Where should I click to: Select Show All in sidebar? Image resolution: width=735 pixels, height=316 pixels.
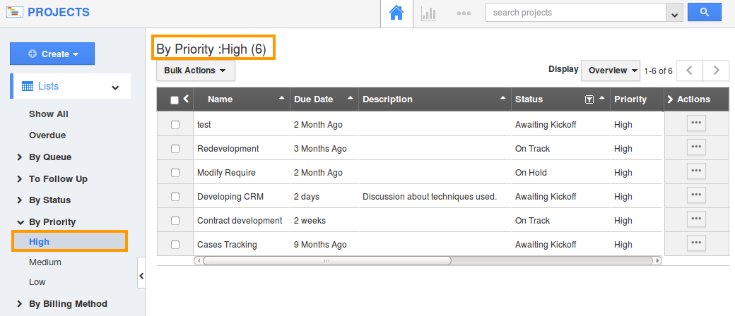tap(49, 114)
